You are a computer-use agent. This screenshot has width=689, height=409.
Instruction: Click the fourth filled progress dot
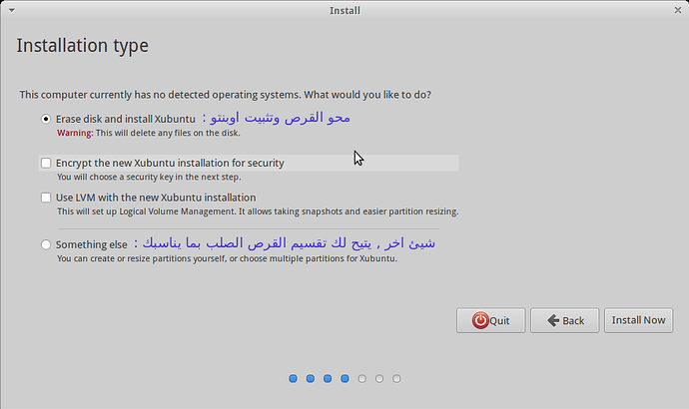pyautogui.click(x=344, y=378)
